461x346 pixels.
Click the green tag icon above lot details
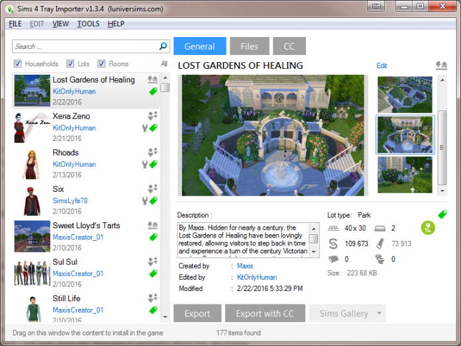(442, 214)
